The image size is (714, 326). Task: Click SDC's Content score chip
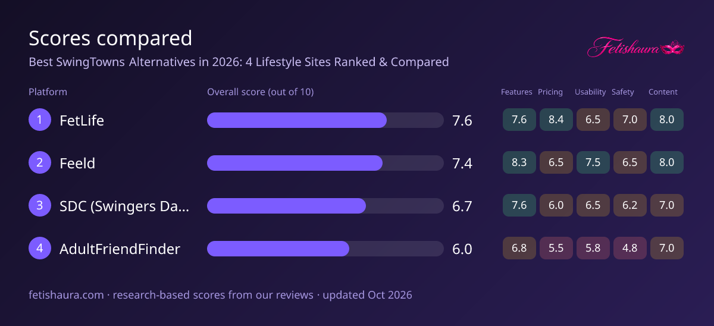(667, 205)
